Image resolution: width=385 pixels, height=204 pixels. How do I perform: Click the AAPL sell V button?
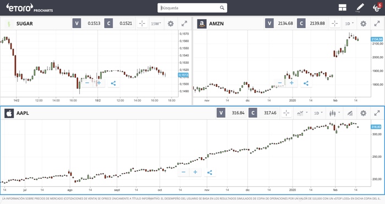point(221,113)
